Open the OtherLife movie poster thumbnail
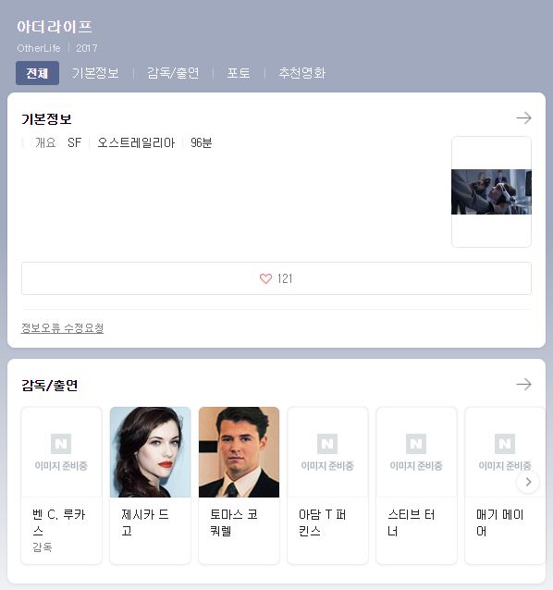The image size is (553, 590). click(491, 192)
